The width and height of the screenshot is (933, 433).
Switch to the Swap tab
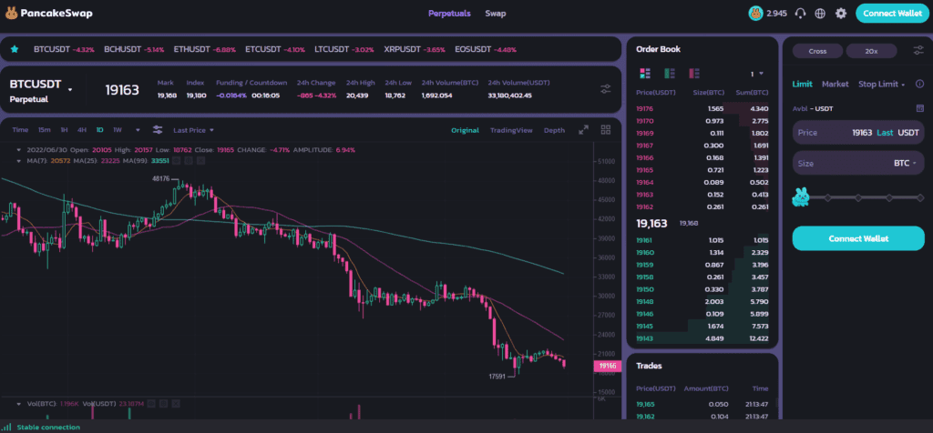tap(495, 13)
